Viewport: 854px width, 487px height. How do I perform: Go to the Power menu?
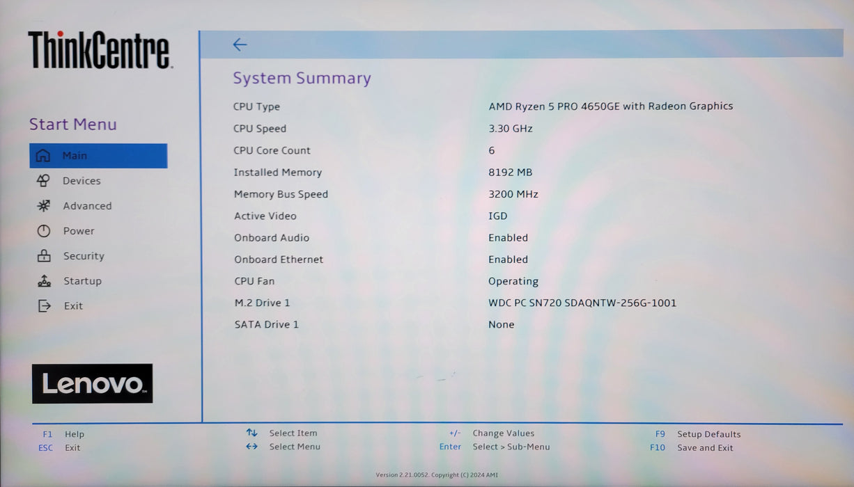(x=79, y=231)
